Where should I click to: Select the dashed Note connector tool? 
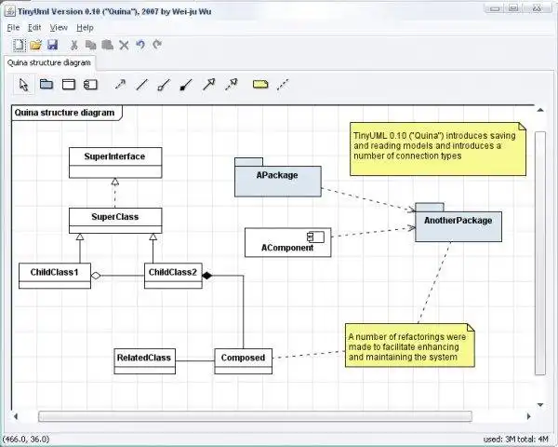pyautogui.click(x=283, y=85)
